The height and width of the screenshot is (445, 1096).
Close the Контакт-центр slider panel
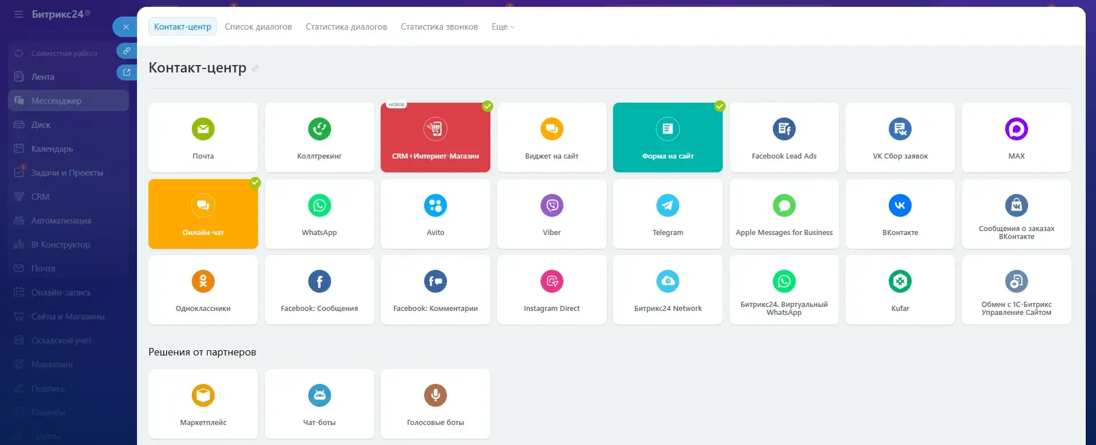(126, 27)
